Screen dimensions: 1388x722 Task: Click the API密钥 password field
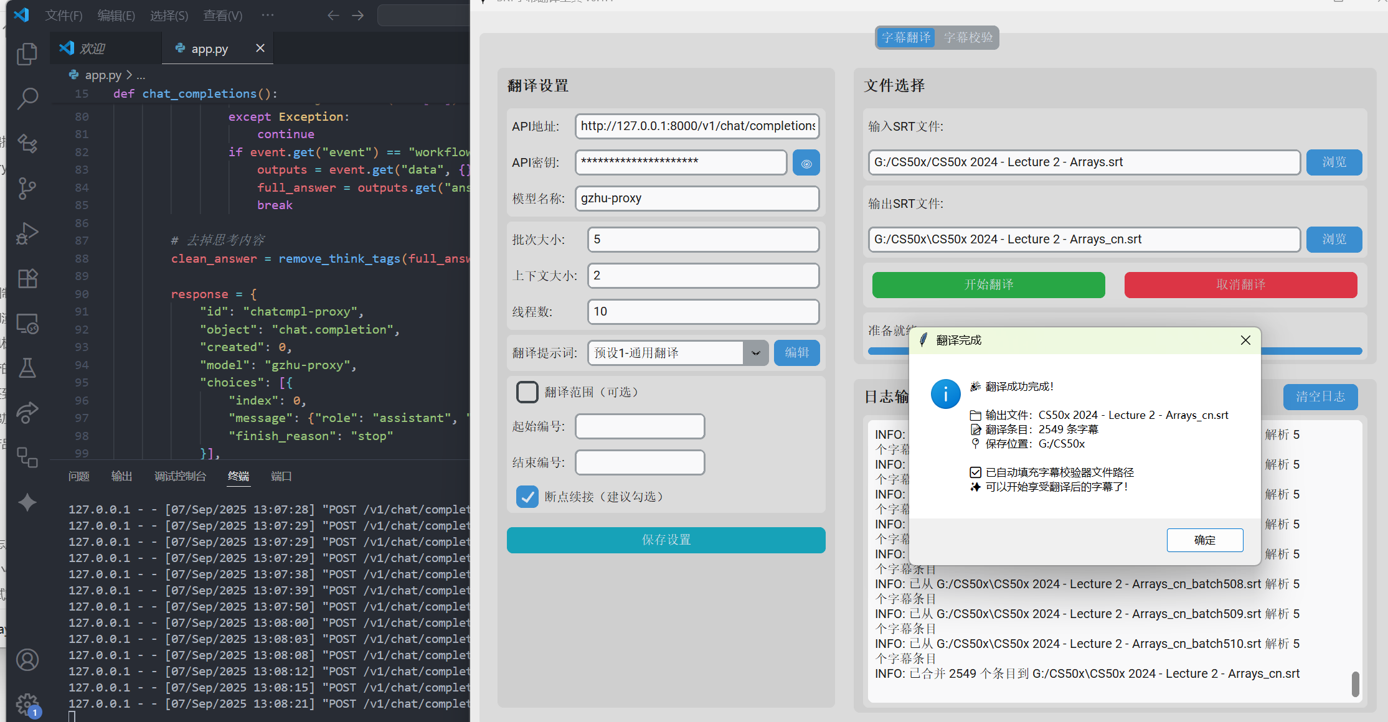click(681, 162)
